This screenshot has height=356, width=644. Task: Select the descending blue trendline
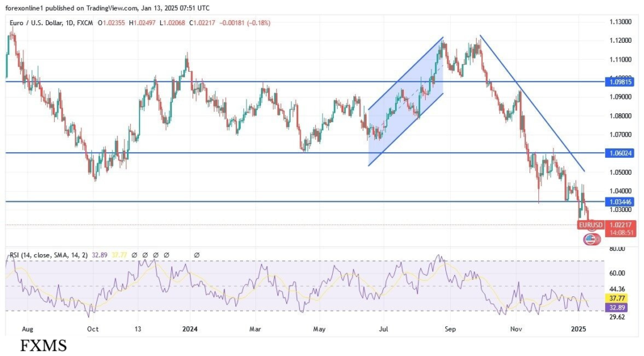click(535, 107)
